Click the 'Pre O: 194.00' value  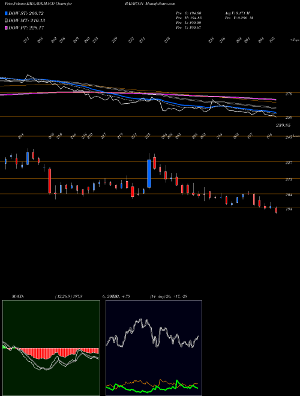pos(188,13)
